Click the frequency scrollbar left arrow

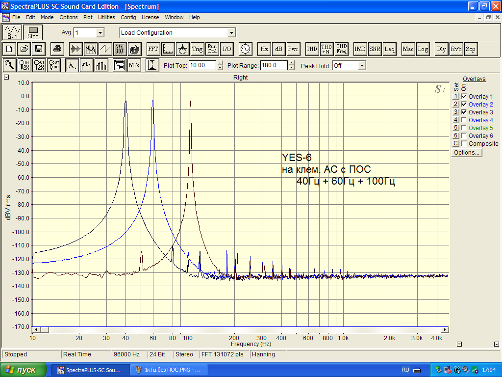click(x=36, y=329)
